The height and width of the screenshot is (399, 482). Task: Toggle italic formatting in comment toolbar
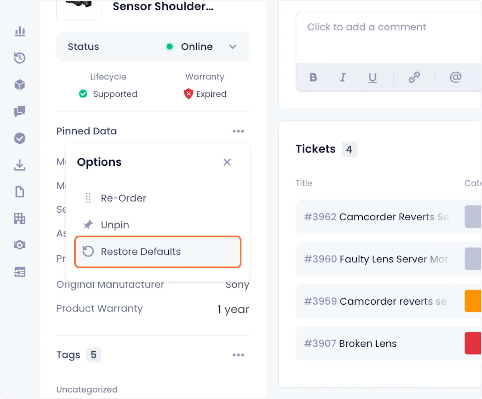pos(343,77)
